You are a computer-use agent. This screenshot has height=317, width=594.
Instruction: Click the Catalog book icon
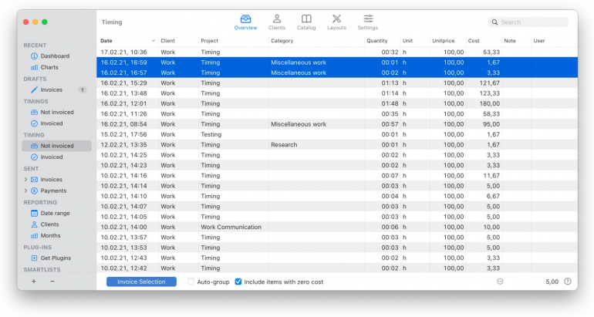tap(306, 19)
